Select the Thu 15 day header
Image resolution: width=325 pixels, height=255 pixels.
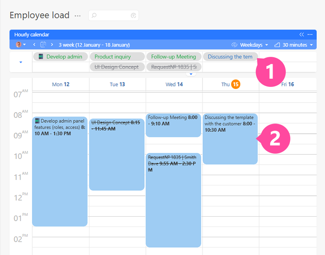[x=231, y=84]
